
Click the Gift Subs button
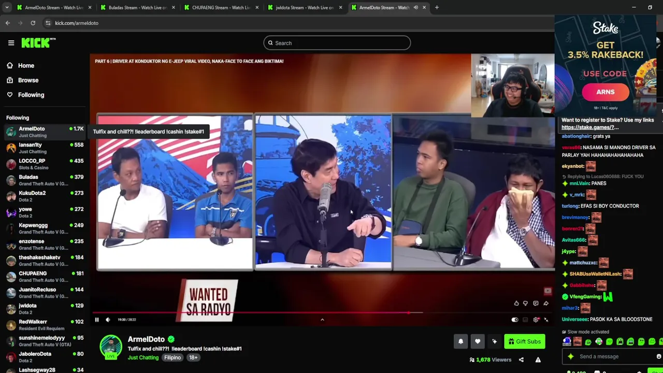[x=524, y=341]
